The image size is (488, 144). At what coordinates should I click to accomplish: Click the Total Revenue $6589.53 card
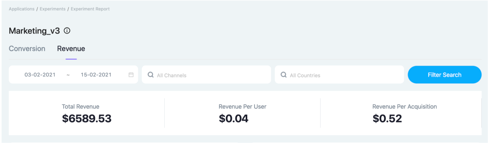(87, 113)
